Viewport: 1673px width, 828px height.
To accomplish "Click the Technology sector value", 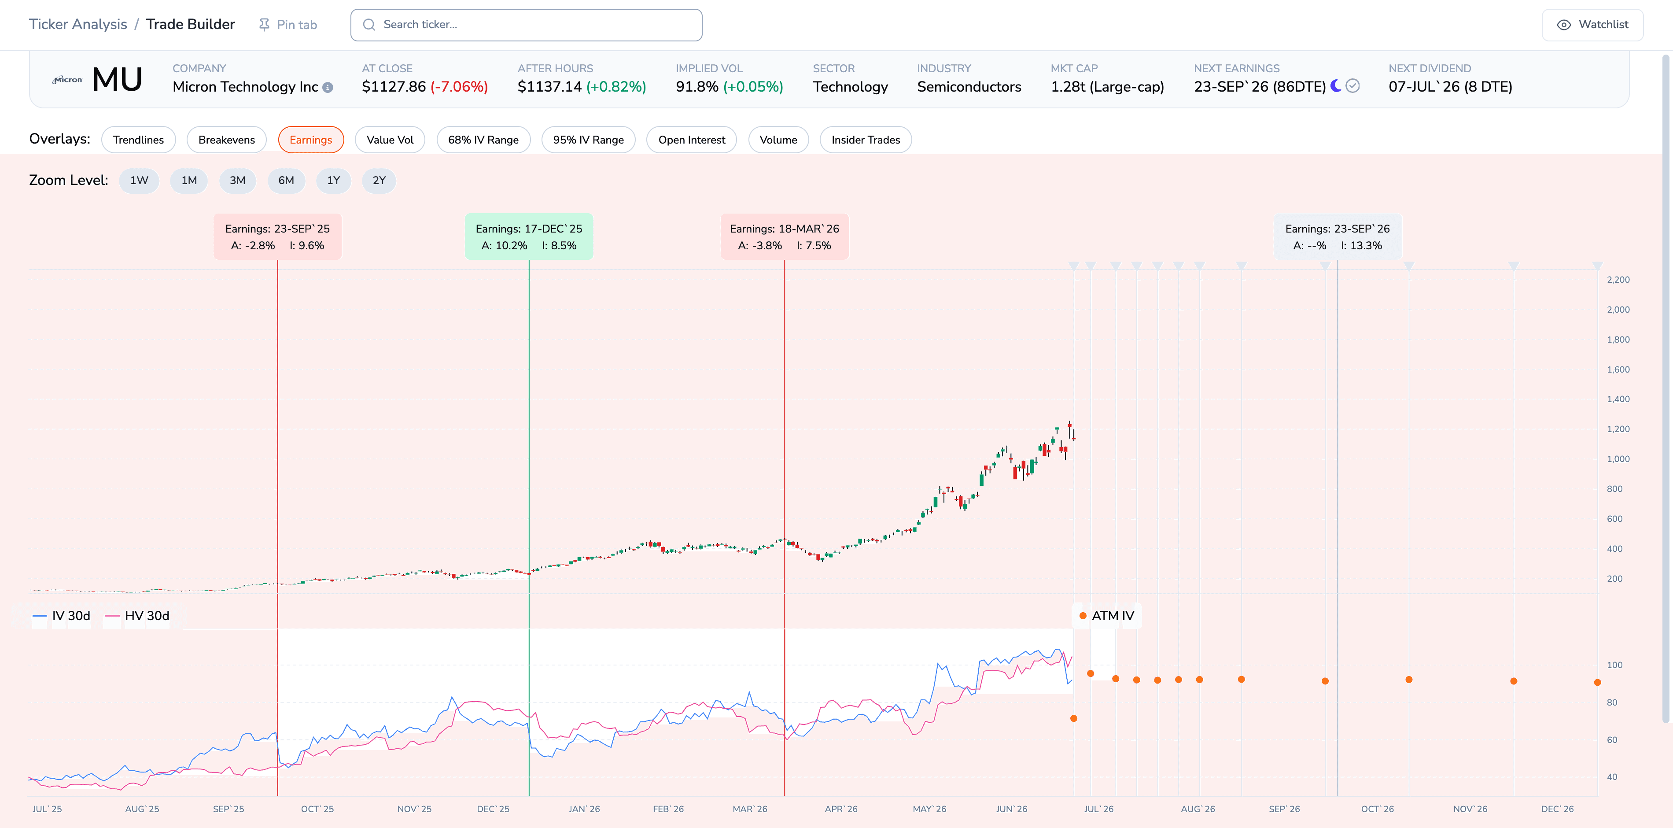I will [850, 87].
